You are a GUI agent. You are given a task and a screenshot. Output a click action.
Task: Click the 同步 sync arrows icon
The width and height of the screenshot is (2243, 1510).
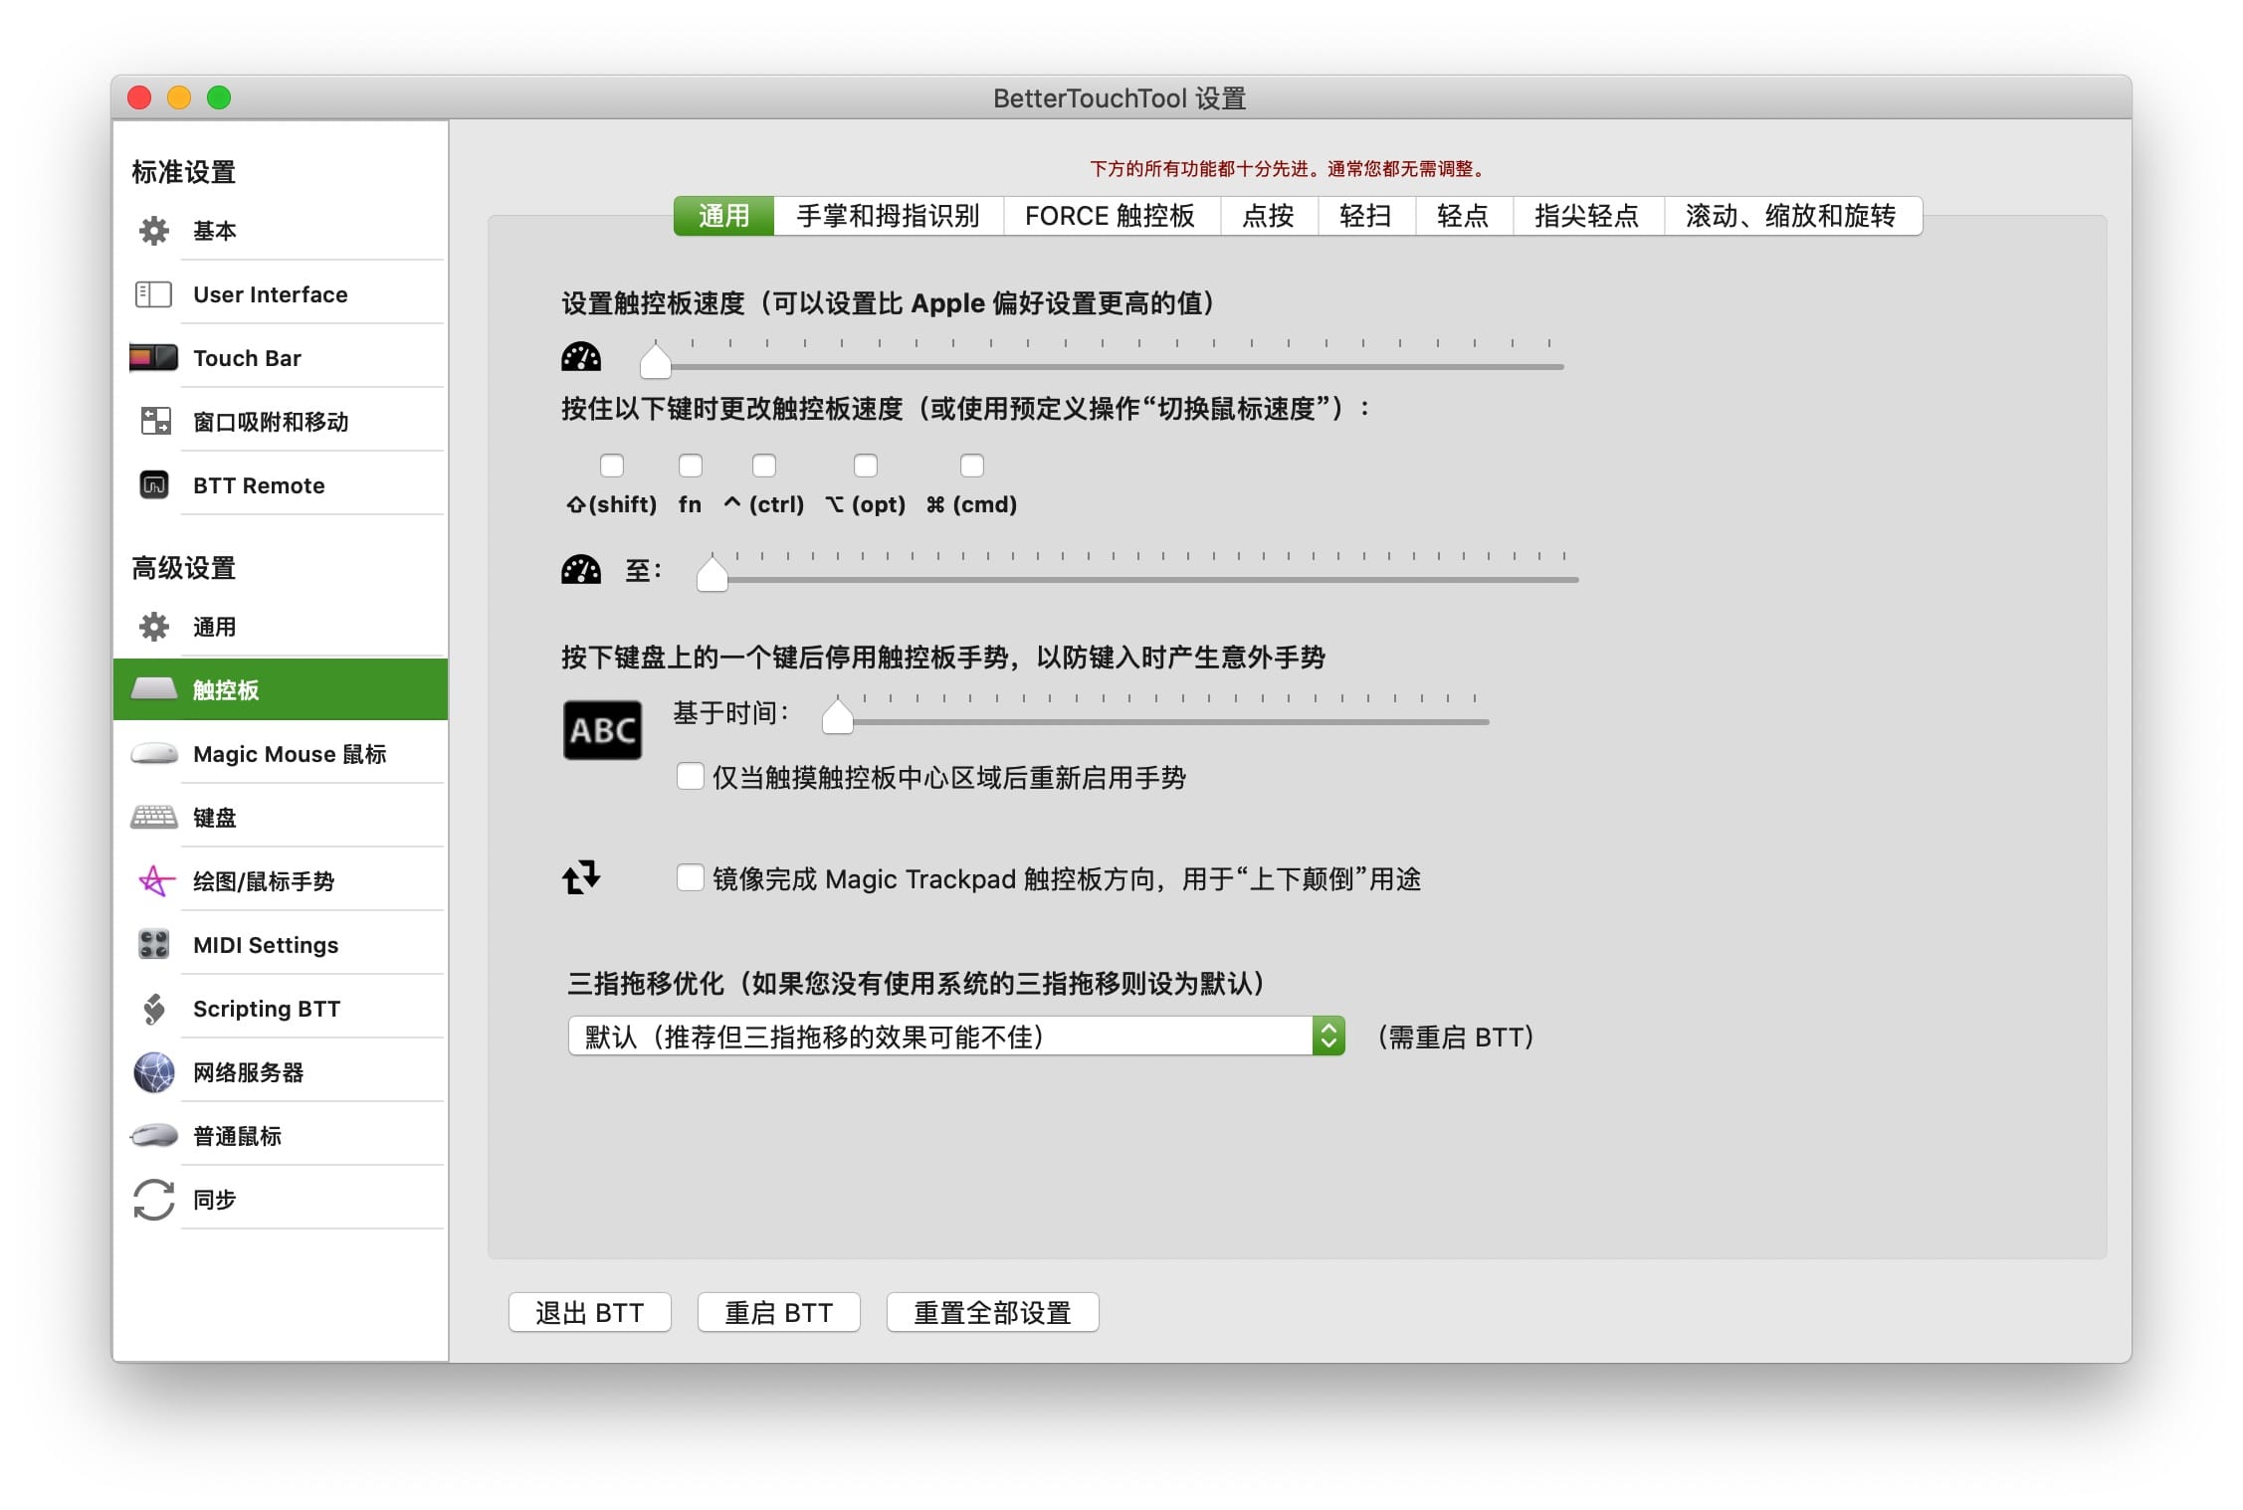click(154, 1200)
